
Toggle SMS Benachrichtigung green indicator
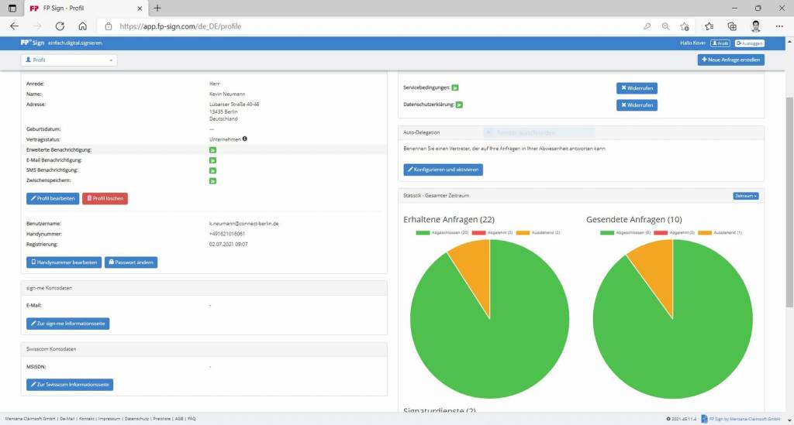[212, 170]
